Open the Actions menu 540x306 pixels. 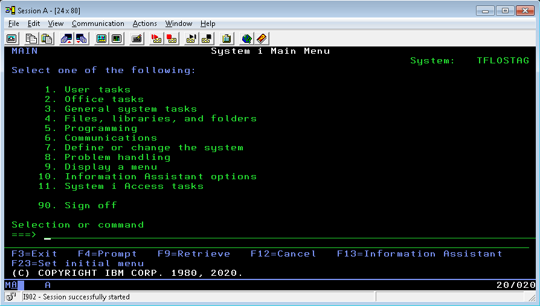(144, 24)
